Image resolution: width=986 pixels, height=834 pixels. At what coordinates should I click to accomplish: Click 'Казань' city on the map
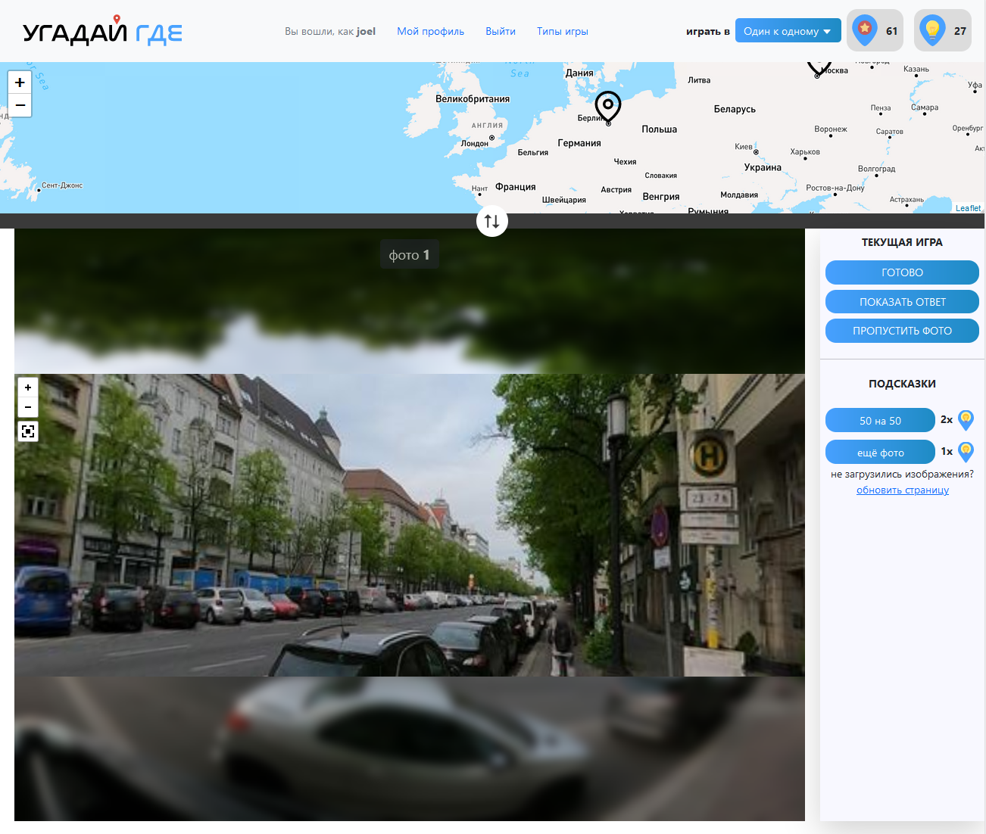916,69
